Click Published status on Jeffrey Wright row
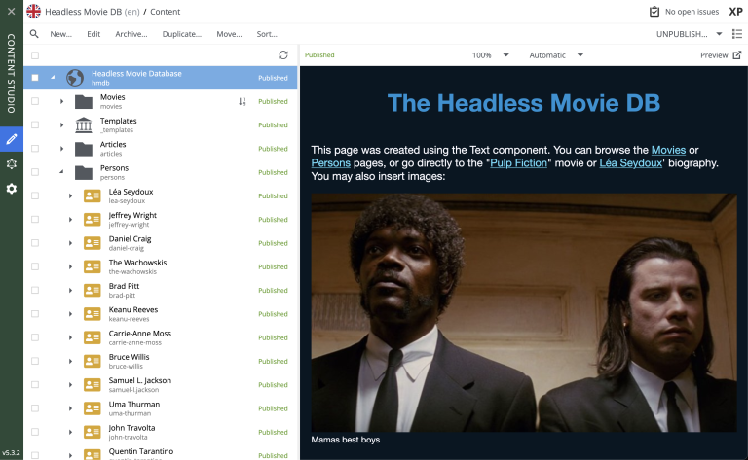 273,220
